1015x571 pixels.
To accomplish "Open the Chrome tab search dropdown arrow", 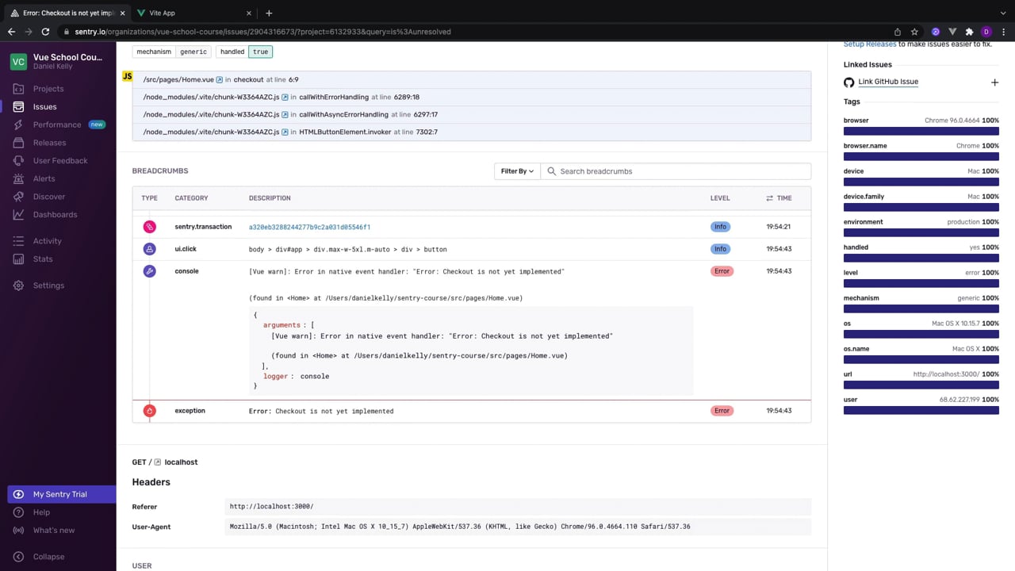I will point(1002,13).
